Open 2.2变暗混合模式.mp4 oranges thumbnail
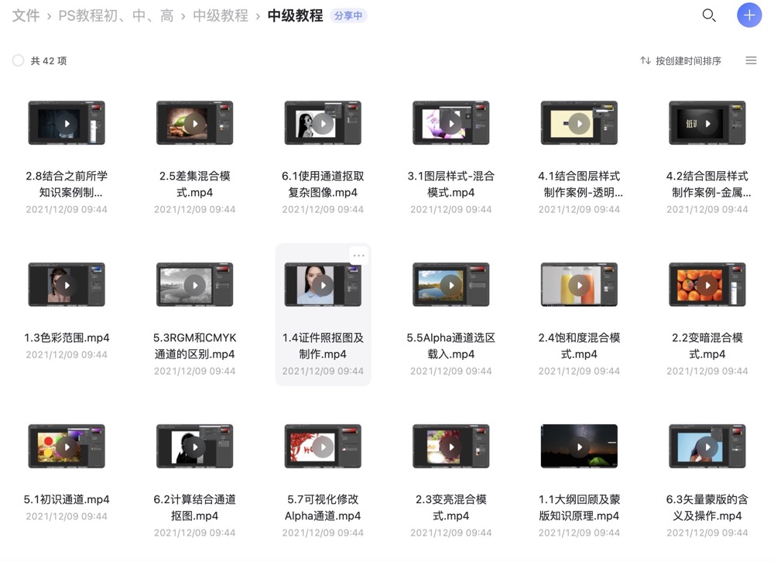Image resolution: width=774 pixels, height=562 pixels. [x=707, y=285]
